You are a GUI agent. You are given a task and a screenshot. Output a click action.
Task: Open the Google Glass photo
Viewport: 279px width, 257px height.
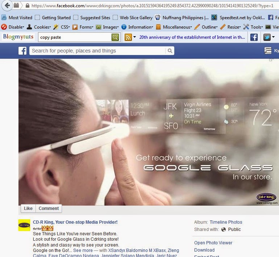point(149,132)
